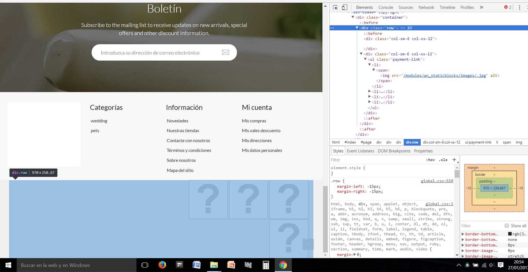Click the red error count icon
528x272 pixels.
(x=506, y=7)
